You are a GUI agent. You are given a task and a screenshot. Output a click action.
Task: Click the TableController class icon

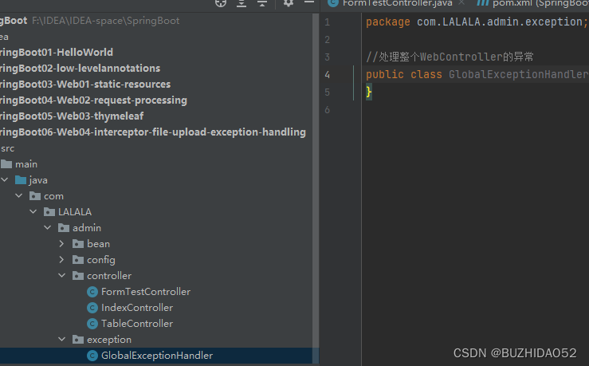coord(92,324)
